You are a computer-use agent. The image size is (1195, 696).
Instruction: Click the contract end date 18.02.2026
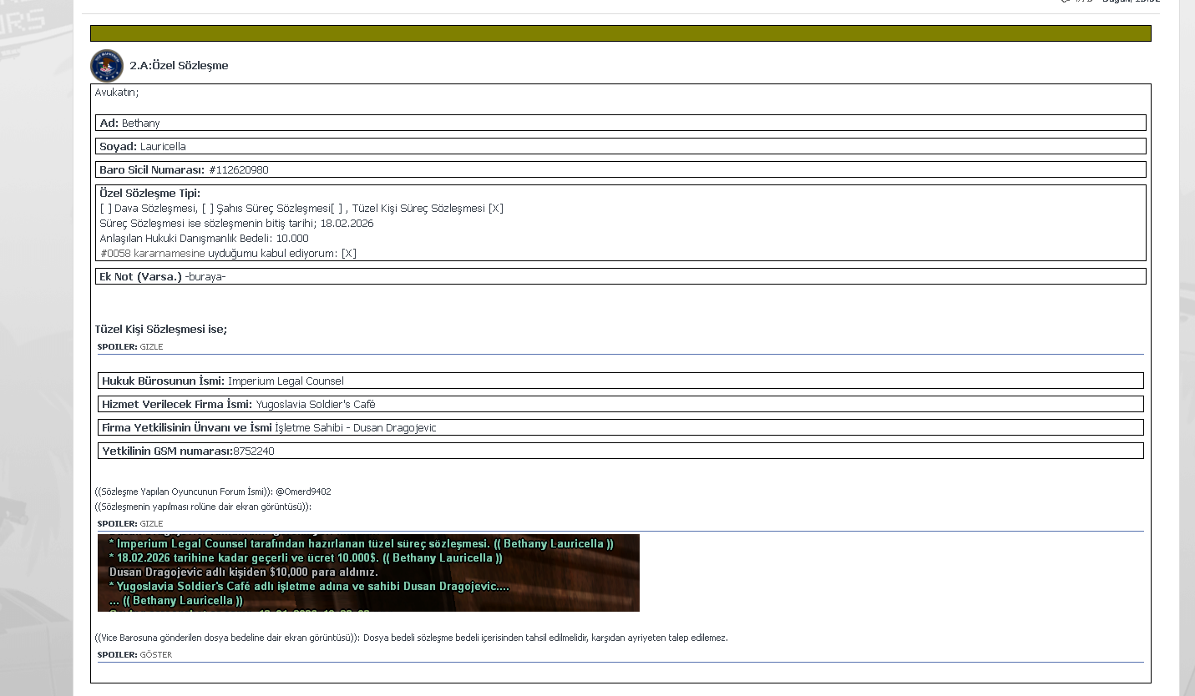pyautogui.click(x=347, y=224)
